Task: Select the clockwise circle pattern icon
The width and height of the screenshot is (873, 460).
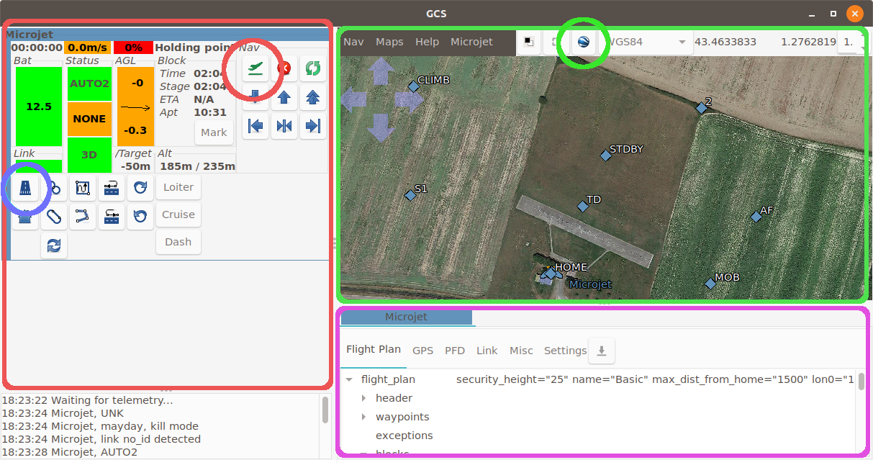Action: [140, 188]
